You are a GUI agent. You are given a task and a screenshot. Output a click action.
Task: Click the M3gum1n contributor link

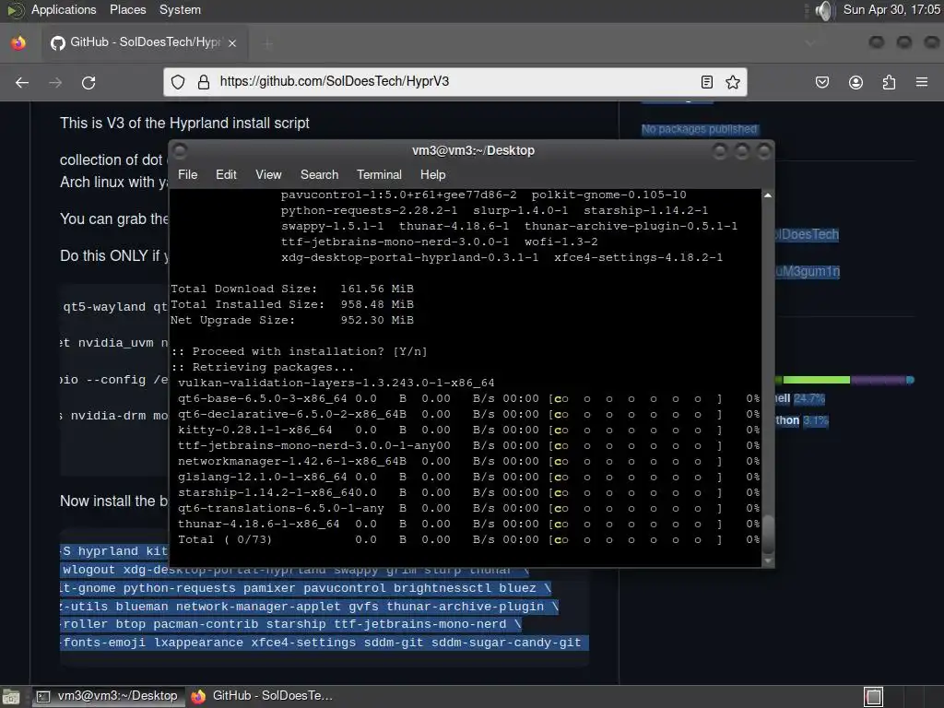click(808, 272)
